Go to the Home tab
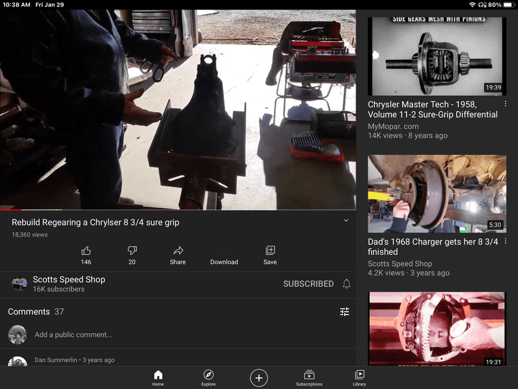The width and height of the screenshot is (518, 389). click(x=158, y=378)
